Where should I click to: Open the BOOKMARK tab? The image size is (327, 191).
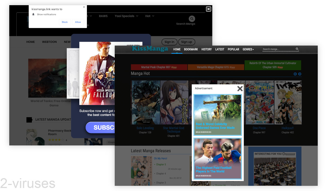coord(191,49)
